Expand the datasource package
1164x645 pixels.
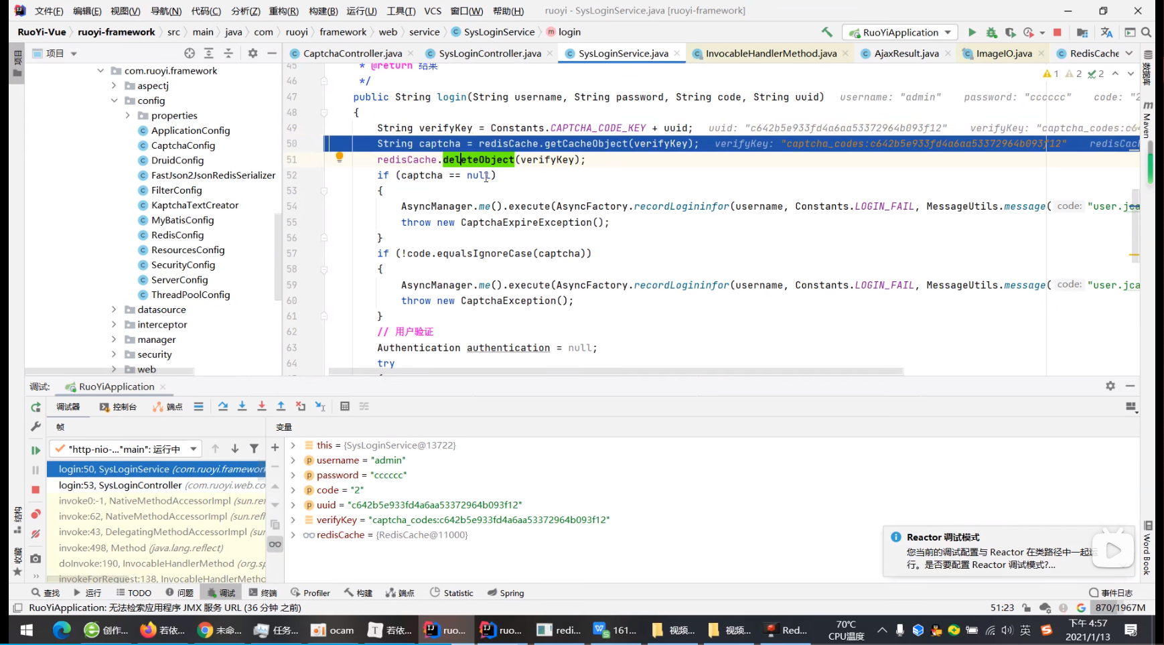(x=114, y=309)
